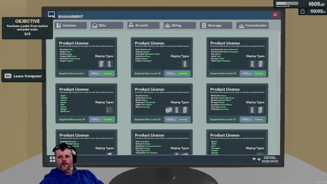Go to the Hiring tab
The image size is (327, 184).
[180, 25]
